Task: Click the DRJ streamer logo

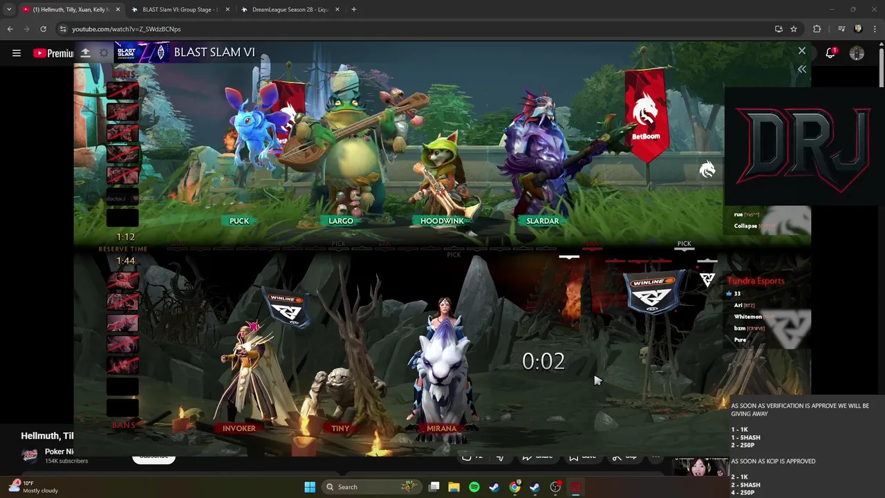Action: pos(802,147)
